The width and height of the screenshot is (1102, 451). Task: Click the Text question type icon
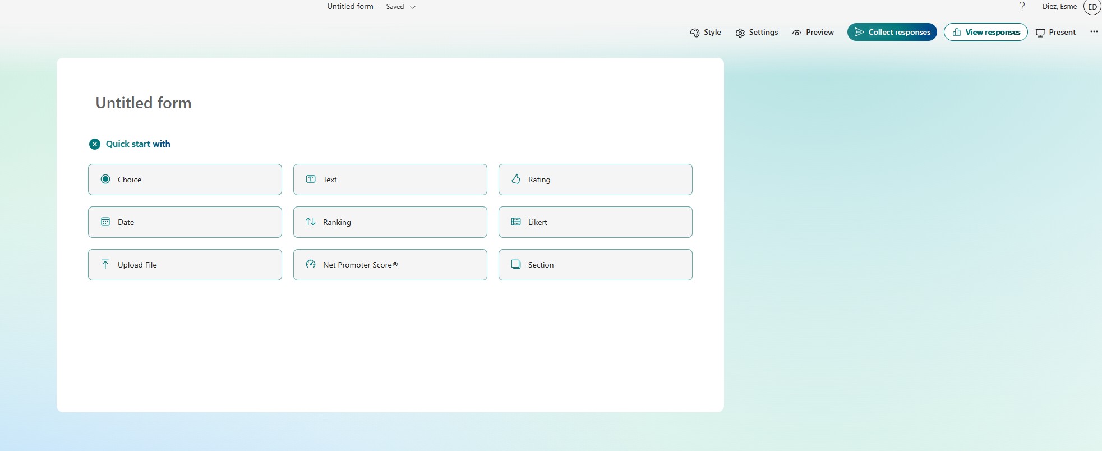pyautogui.click(x=310, y=180)
